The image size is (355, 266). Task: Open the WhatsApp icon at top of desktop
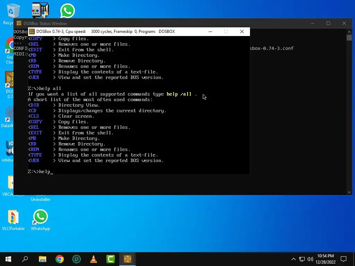tap(67, 11)
